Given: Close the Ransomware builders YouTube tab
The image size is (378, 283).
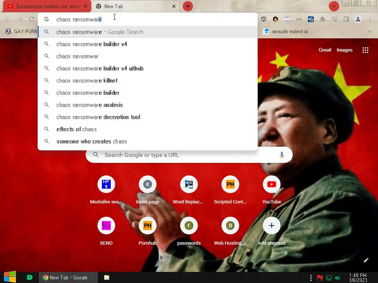Looking at the screenshot, I should tap(86, 6).
